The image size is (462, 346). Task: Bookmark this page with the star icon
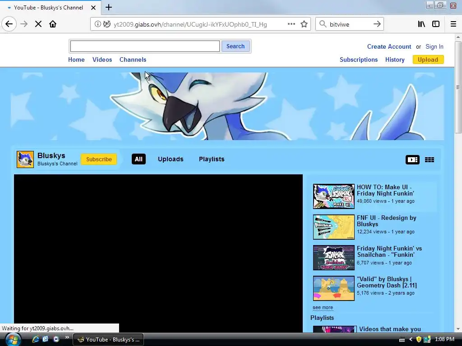coord(304,24)
